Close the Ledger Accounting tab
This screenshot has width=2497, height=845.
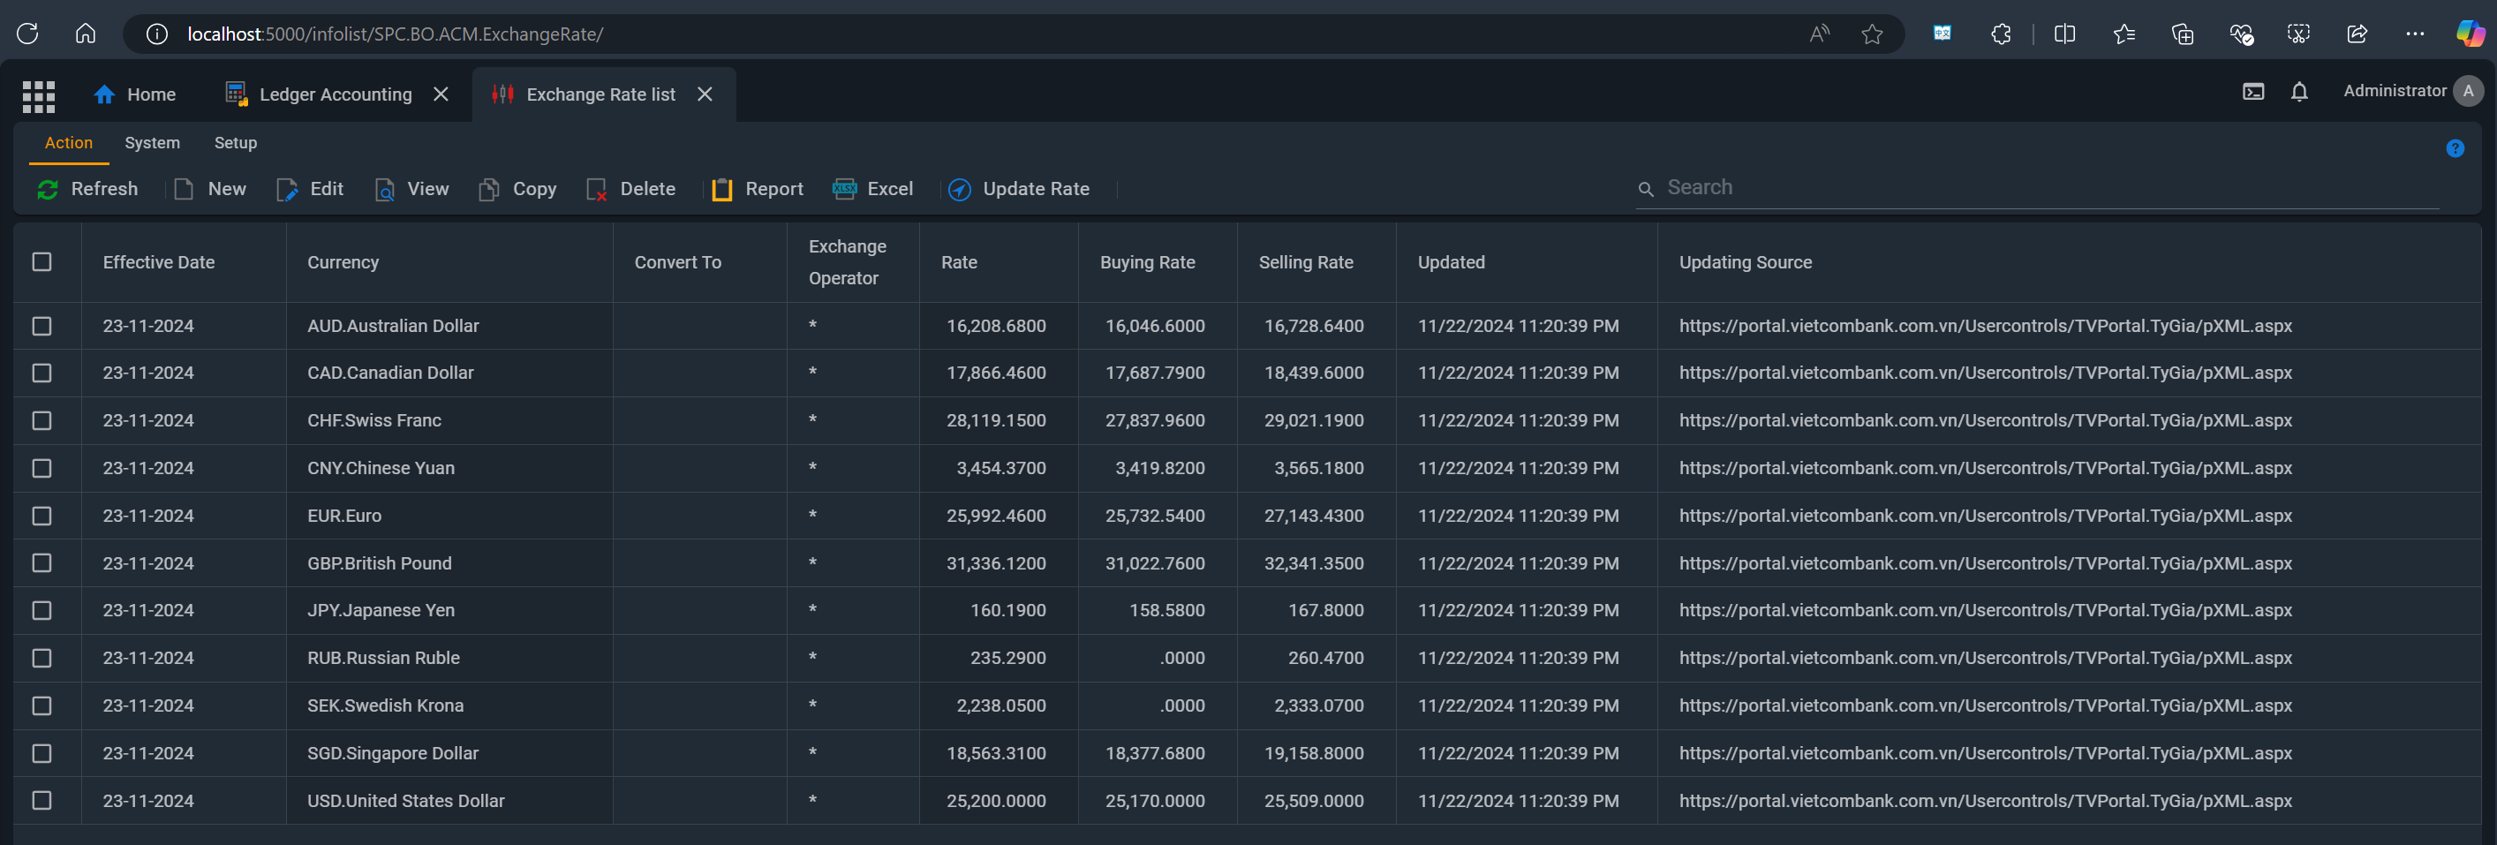[x=440, y=94]
